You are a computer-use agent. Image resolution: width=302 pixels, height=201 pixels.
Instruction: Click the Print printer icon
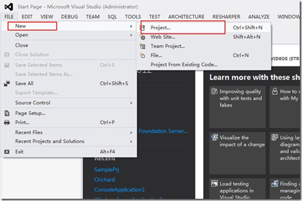[7, 123]
